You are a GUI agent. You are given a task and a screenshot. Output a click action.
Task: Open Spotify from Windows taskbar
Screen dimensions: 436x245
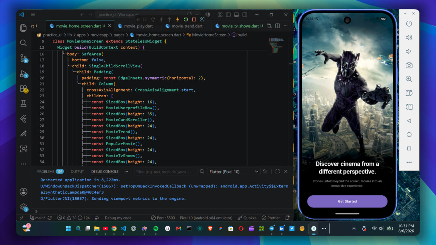(156, 229)
